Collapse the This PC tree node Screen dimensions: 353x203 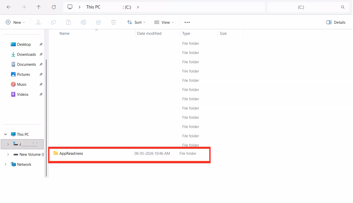coord(6,134)
